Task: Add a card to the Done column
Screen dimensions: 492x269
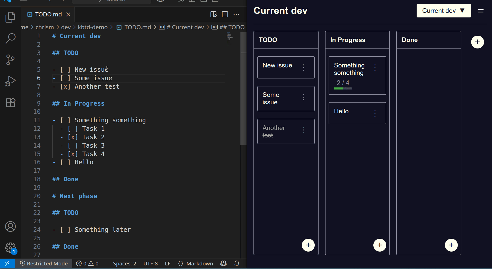Action: pos(451,245)
